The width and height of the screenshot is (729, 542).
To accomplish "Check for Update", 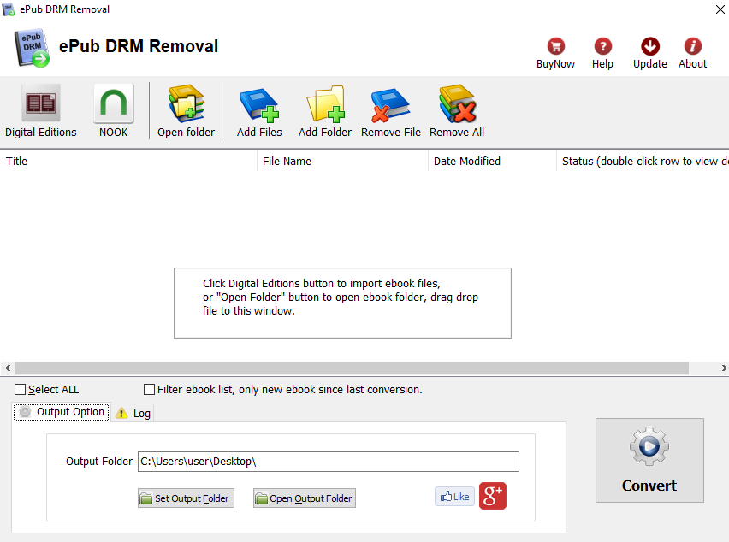I will (x=650, y=53).
